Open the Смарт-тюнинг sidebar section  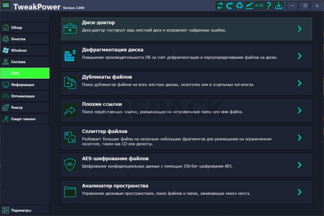(25, 119)
